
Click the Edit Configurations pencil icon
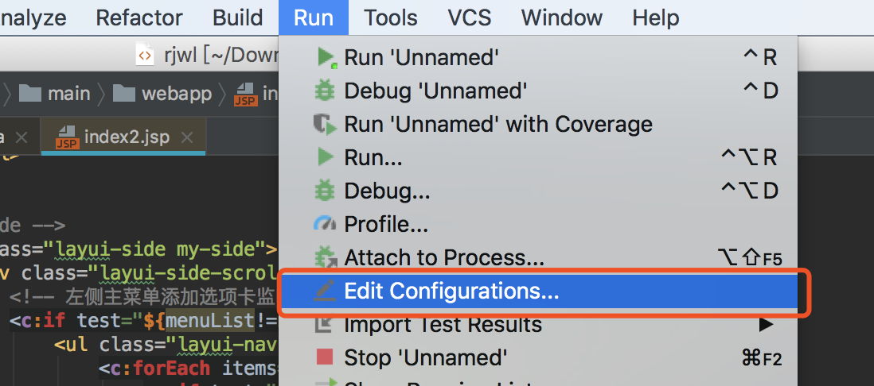point(325,291)
